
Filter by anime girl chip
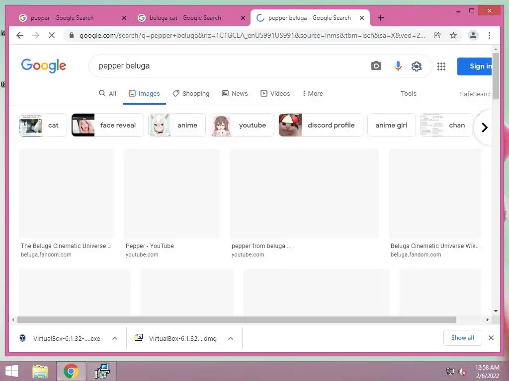(x=391, y=125)
